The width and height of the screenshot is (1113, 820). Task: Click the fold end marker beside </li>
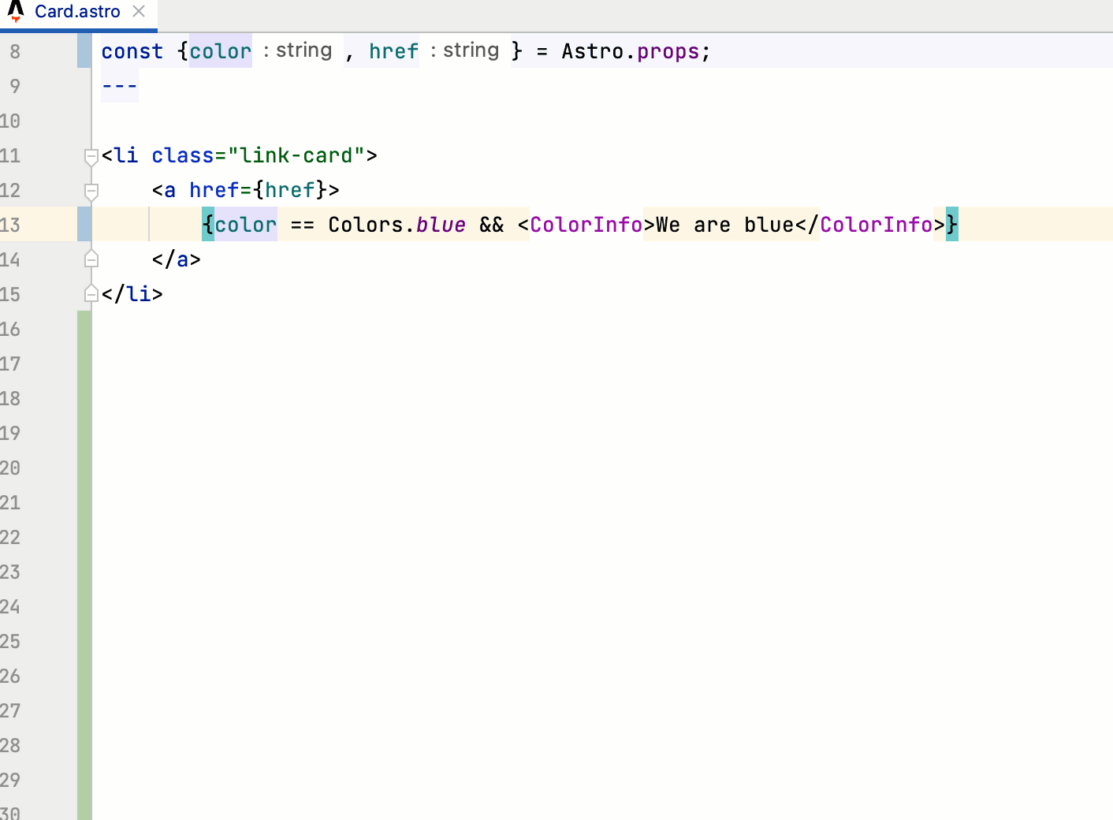point(91,293)
